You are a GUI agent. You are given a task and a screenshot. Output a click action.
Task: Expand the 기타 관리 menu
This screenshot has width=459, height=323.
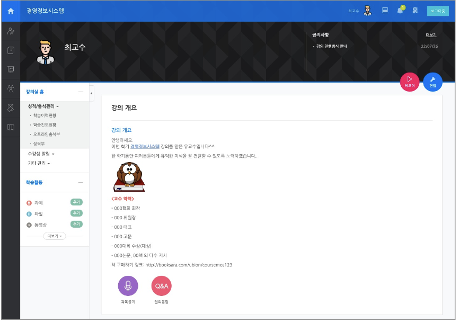(x=39, y=163)
